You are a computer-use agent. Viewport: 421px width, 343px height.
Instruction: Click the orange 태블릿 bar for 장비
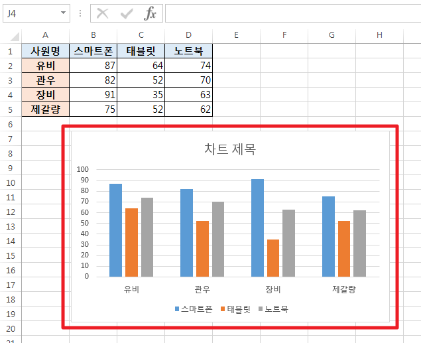[x=273, y=258]
